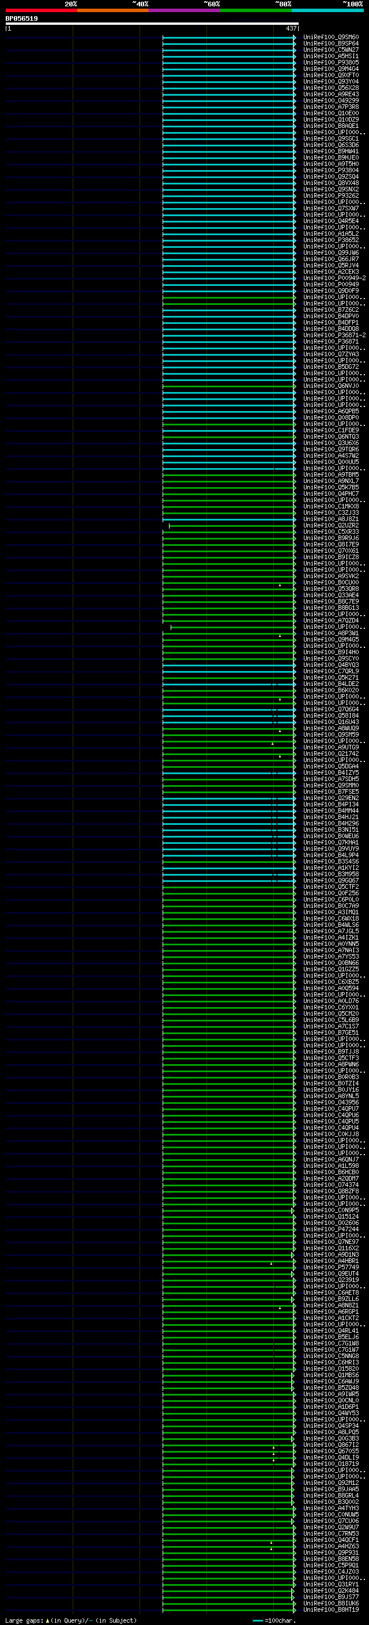Image resolution: width=369 pixels, height=1625 pixels.
Task: Choose the UniRef100_Q16U43 entry
Action: coord(331,722)
